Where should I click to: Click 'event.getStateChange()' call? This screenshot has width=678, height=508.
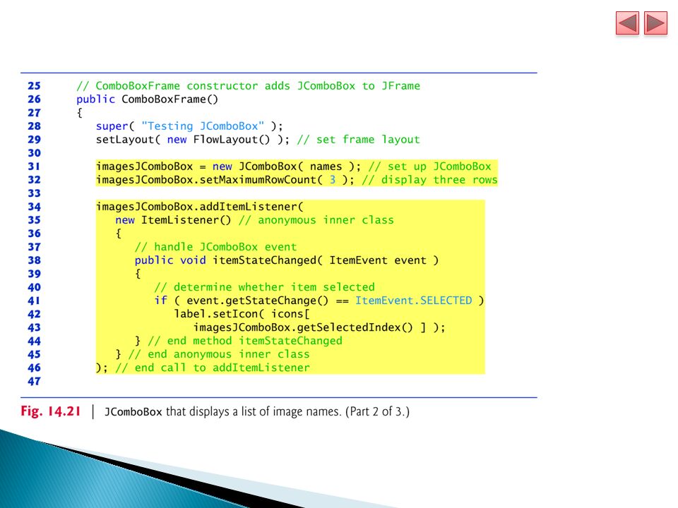(x=257, y=301)
